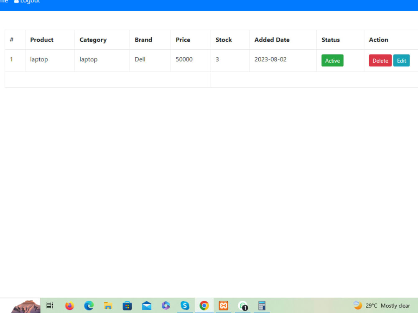Delete the laptop product row
Image resolution: width=418 pixels, height=313 pixels.
pyautogui.click(x=380, y=61)
